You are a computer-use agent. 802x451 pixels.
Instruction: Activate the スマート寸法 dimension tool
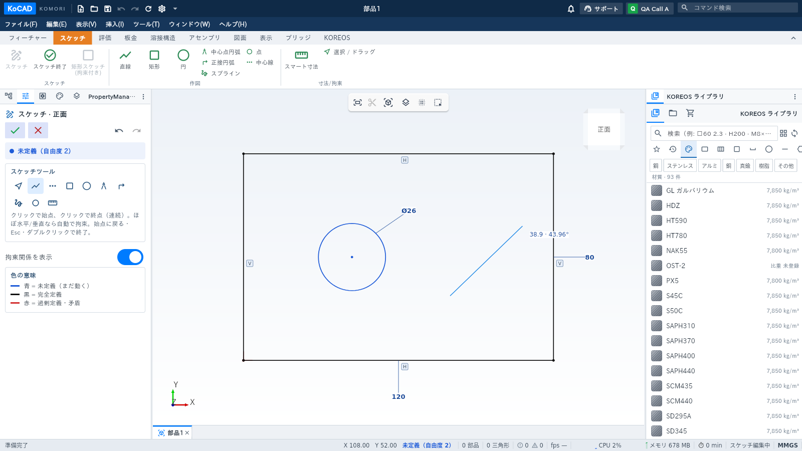(301, 60)
